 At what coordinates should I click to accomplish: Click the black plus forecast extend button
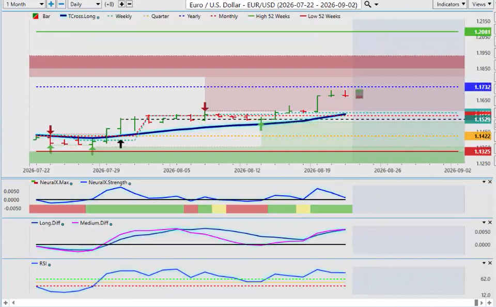pyautogui.click(x=121, y=4)
